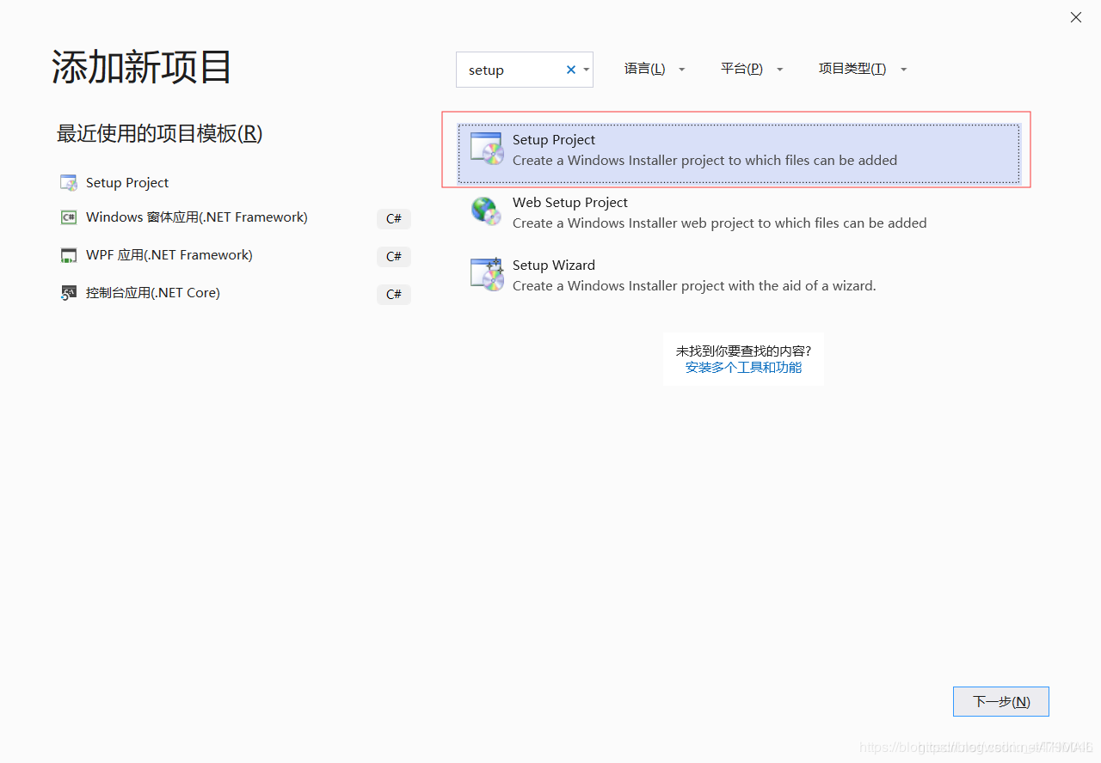Open the 语言(L) dropdown
Viewport: 1101px width, 763px height.
[655, 69]
